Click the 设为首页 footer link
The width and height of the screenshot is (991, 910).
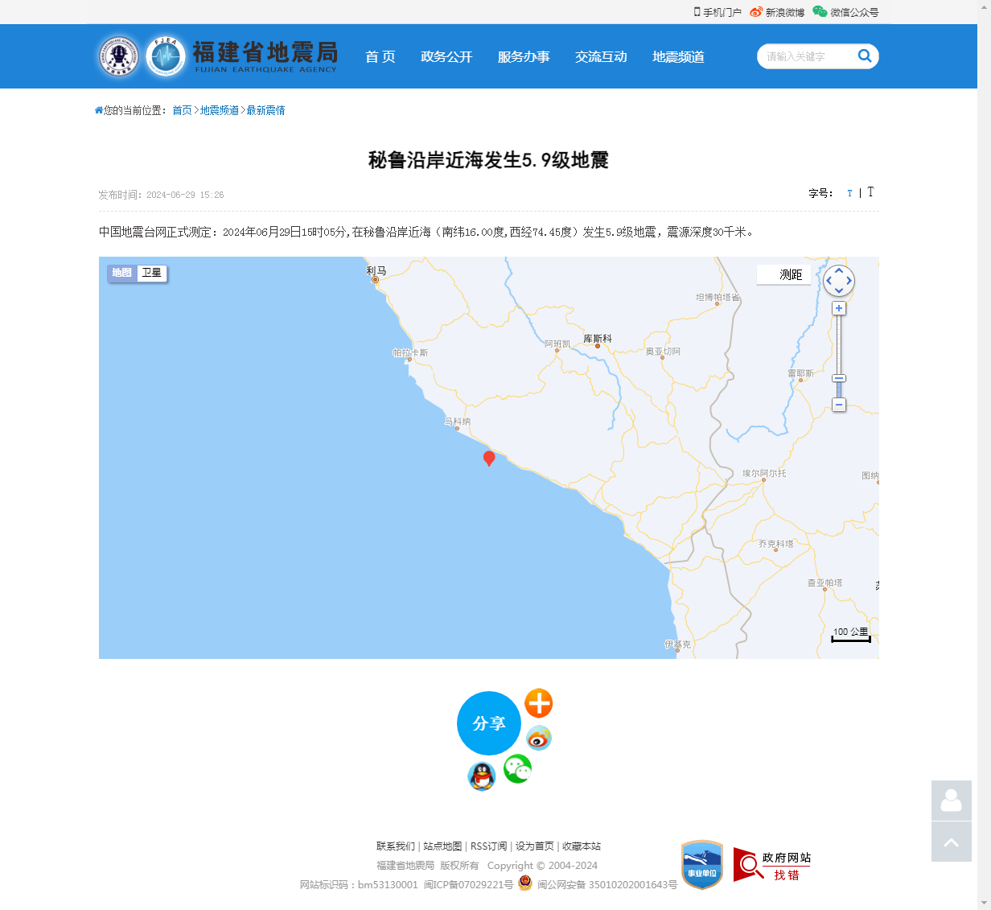[535, 846]
